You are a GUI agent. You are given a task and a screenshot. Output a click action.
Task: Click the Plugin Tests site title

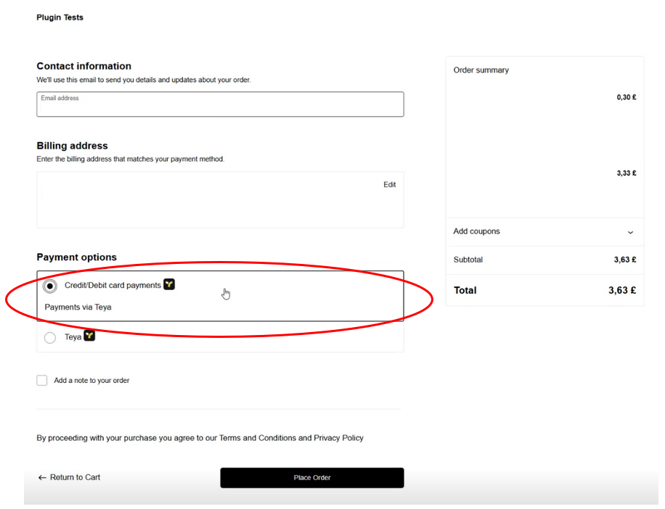(x=60, y=17)
